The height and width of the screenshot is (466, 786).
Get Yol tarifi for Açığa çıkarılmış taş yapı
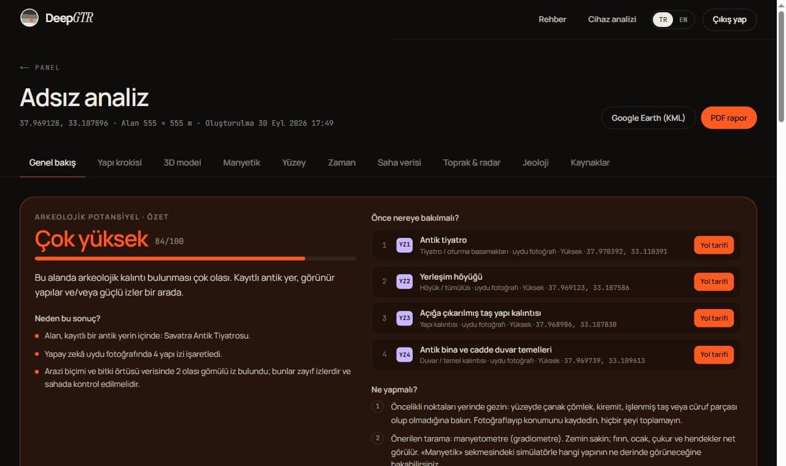pos(714,318)
